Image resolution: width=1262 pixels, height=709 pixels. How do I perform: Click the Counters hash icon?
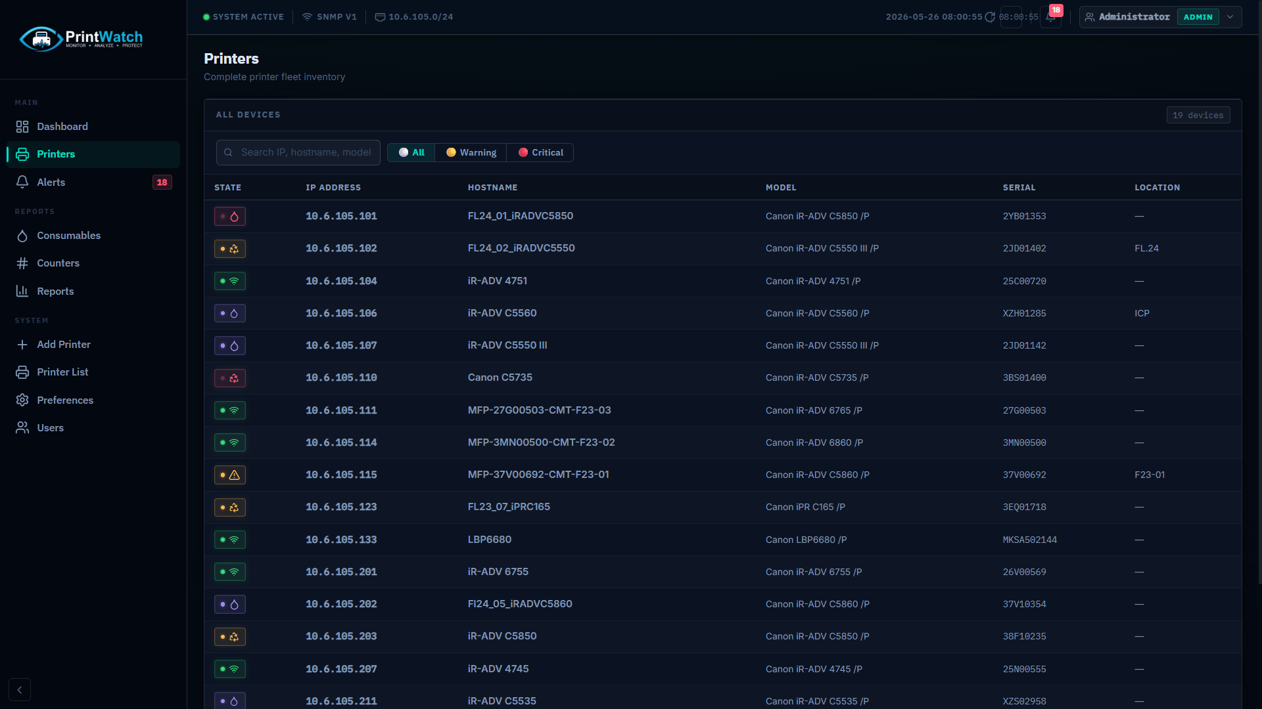22,263
